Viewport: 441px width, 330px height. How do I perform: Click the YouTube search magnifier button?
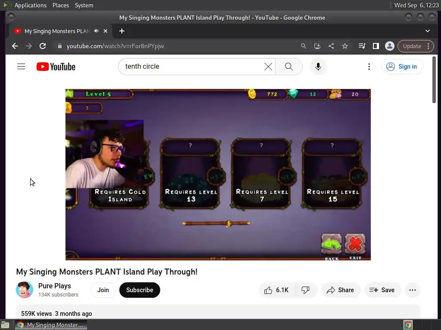click(x=289, y=67)
